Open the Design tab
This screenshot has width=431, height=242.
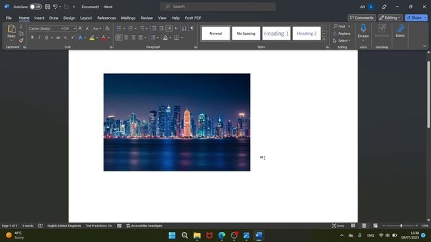pos(69,18)
